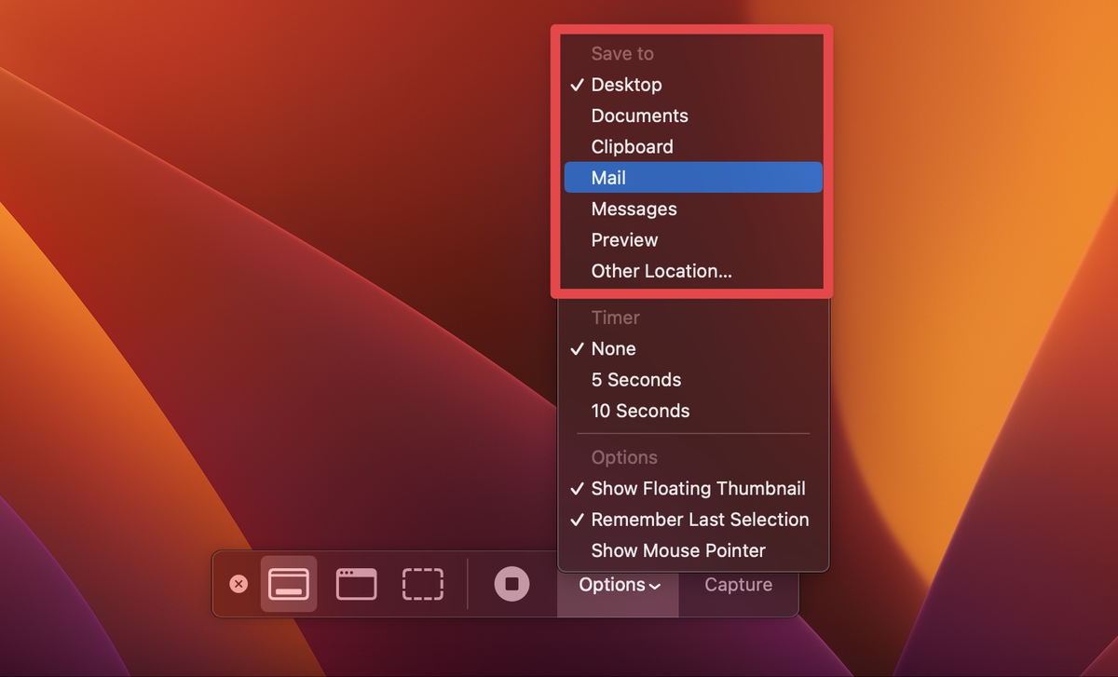Select None to disable the timer
This screenshot has height=677, width=1118.
[613, 348]
